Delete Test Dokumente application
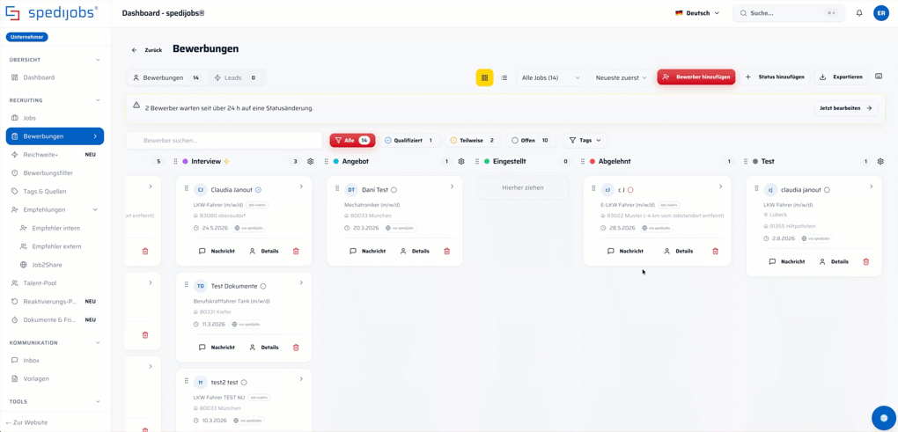Screen dimensions: 898x432 click(x=296, y=347)
